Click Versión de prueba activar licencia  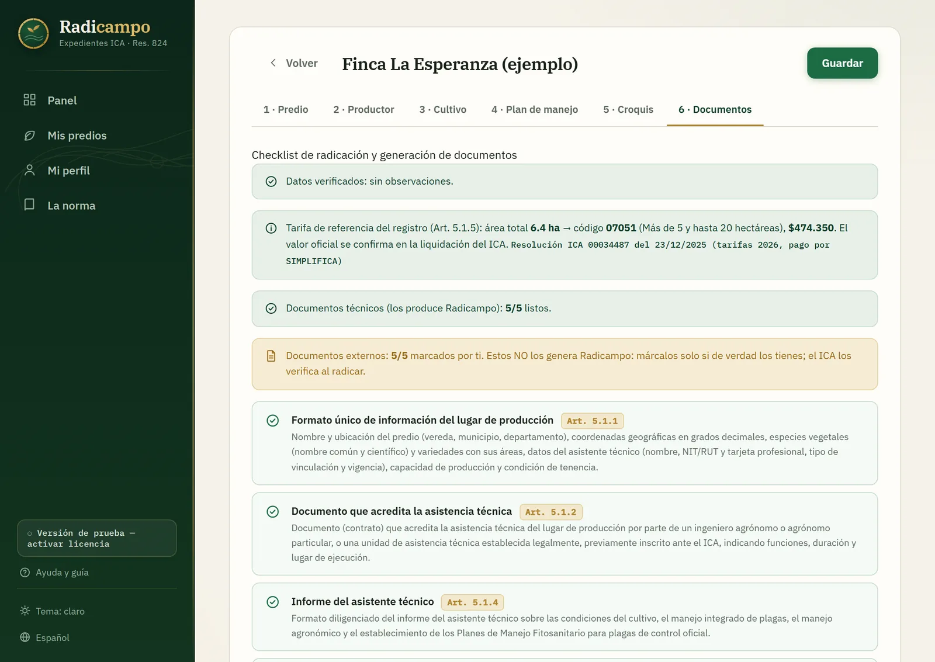(97, 538)
